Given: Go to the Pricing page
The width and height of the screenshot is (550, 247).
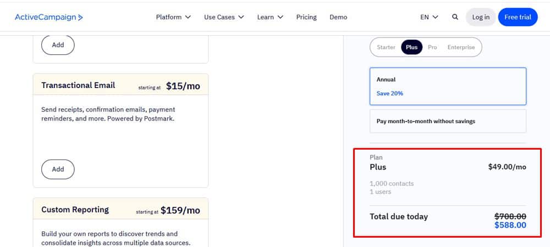Looking at the screenshot, I should (306, 17).
